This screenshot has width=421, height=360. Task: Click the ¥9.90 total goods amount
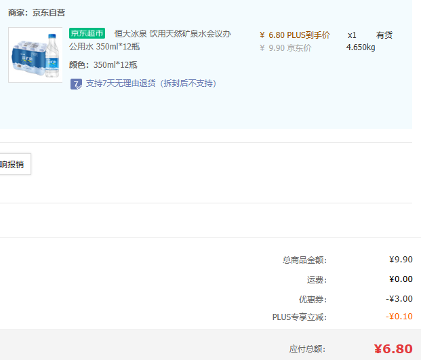(401, 260)
